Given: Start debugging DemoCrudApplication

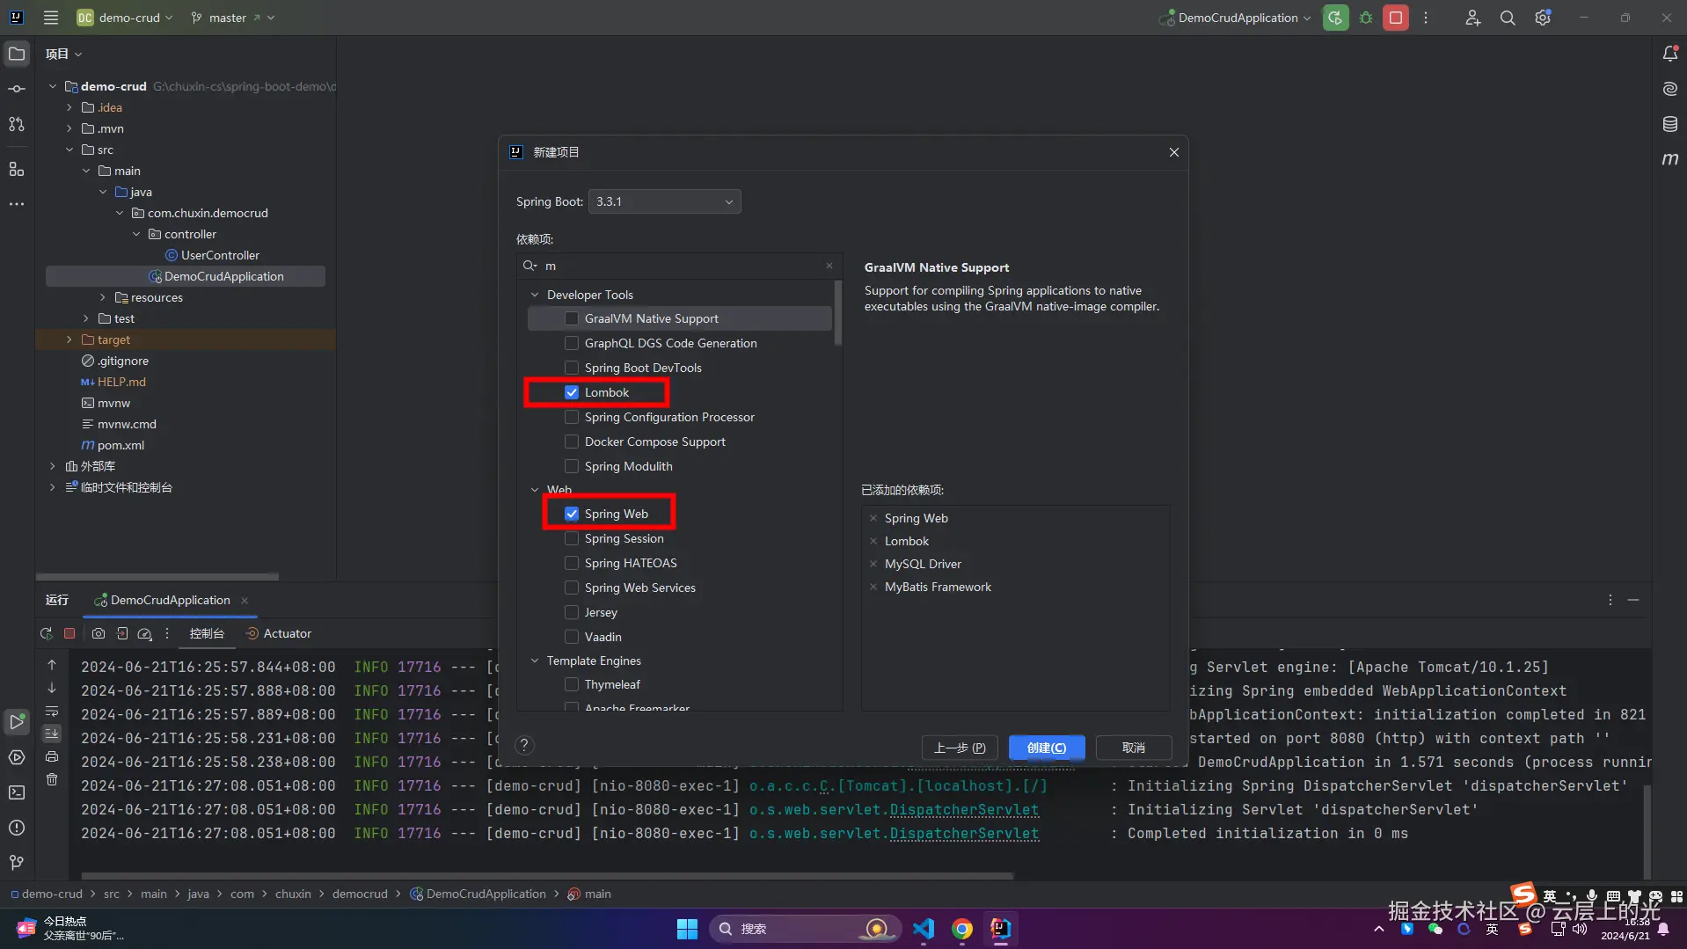Looking at the screenshot, I should click(x=1366, y=18).
